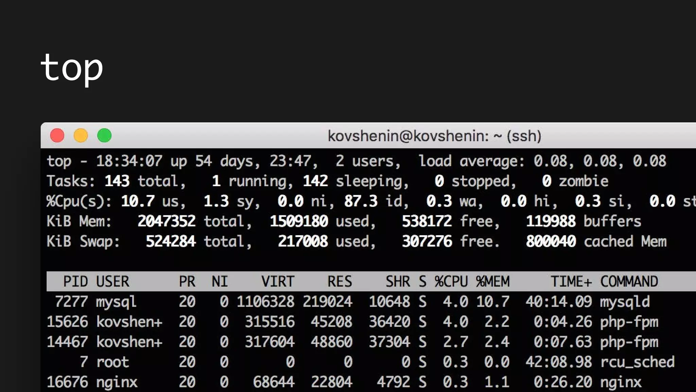The width and height of the screenshot is (696, 392).
Task: Click the large 'top' slide heading
Action: (x=72, y=68)
